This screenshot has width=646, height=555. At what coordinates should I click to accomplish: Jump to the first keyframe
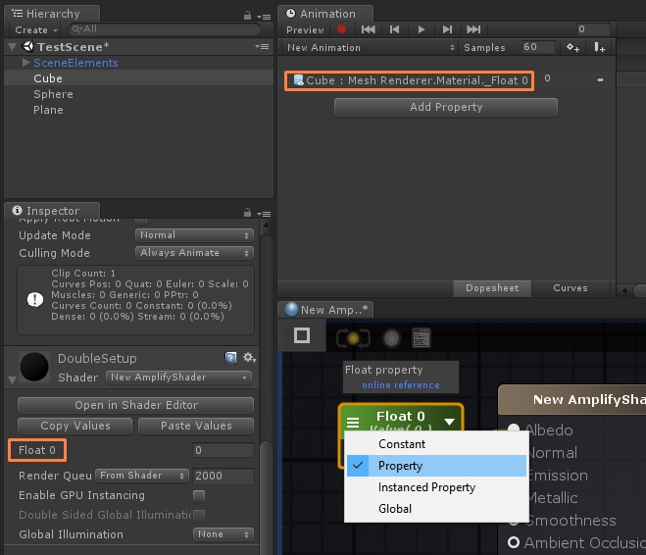point(368,29)
